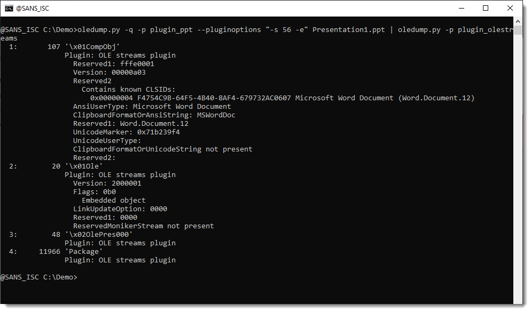The image size is (531, 312).
Task: Click the CLSID F4754C9B-64F5 line
Action: click(283, 98)
